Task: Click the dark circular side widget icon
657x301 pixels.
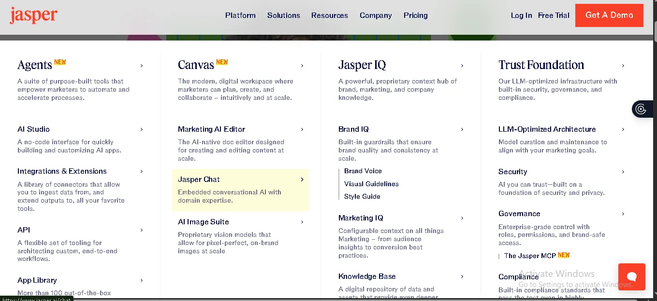Action: click(641, 109)
